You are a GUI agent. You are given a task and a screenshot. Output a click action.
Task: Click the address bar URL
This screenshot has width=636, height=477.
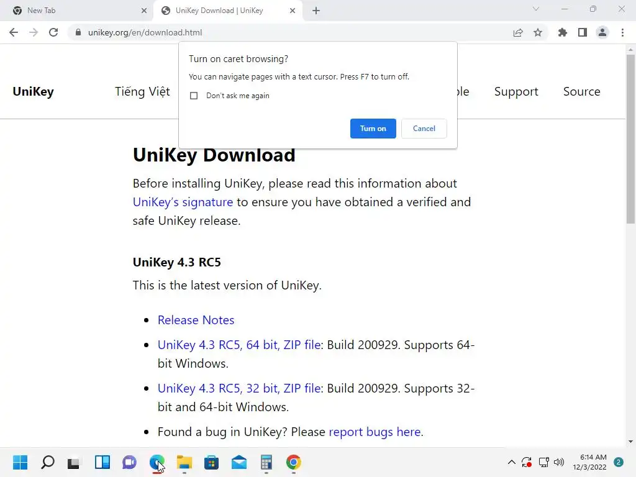[x=145, y=32]
